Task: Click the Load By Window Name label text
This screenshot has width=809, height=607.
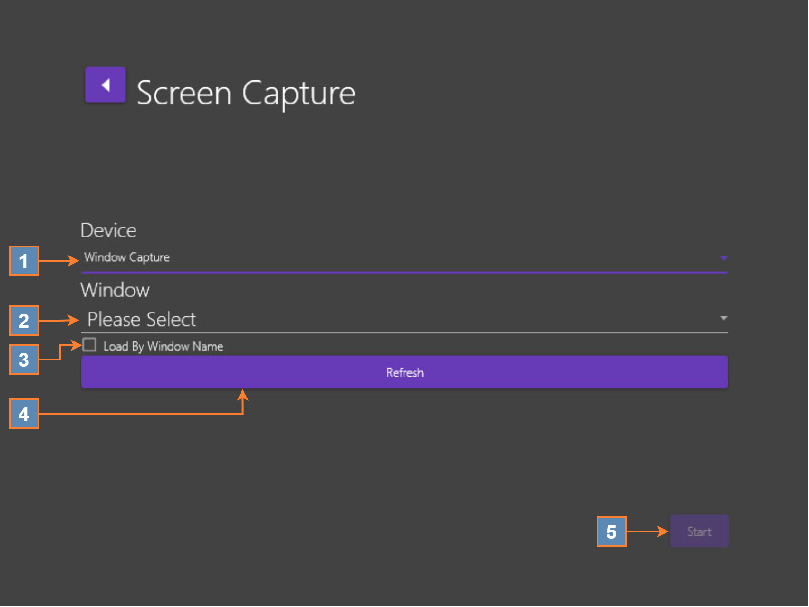Action: coord(163,346)
